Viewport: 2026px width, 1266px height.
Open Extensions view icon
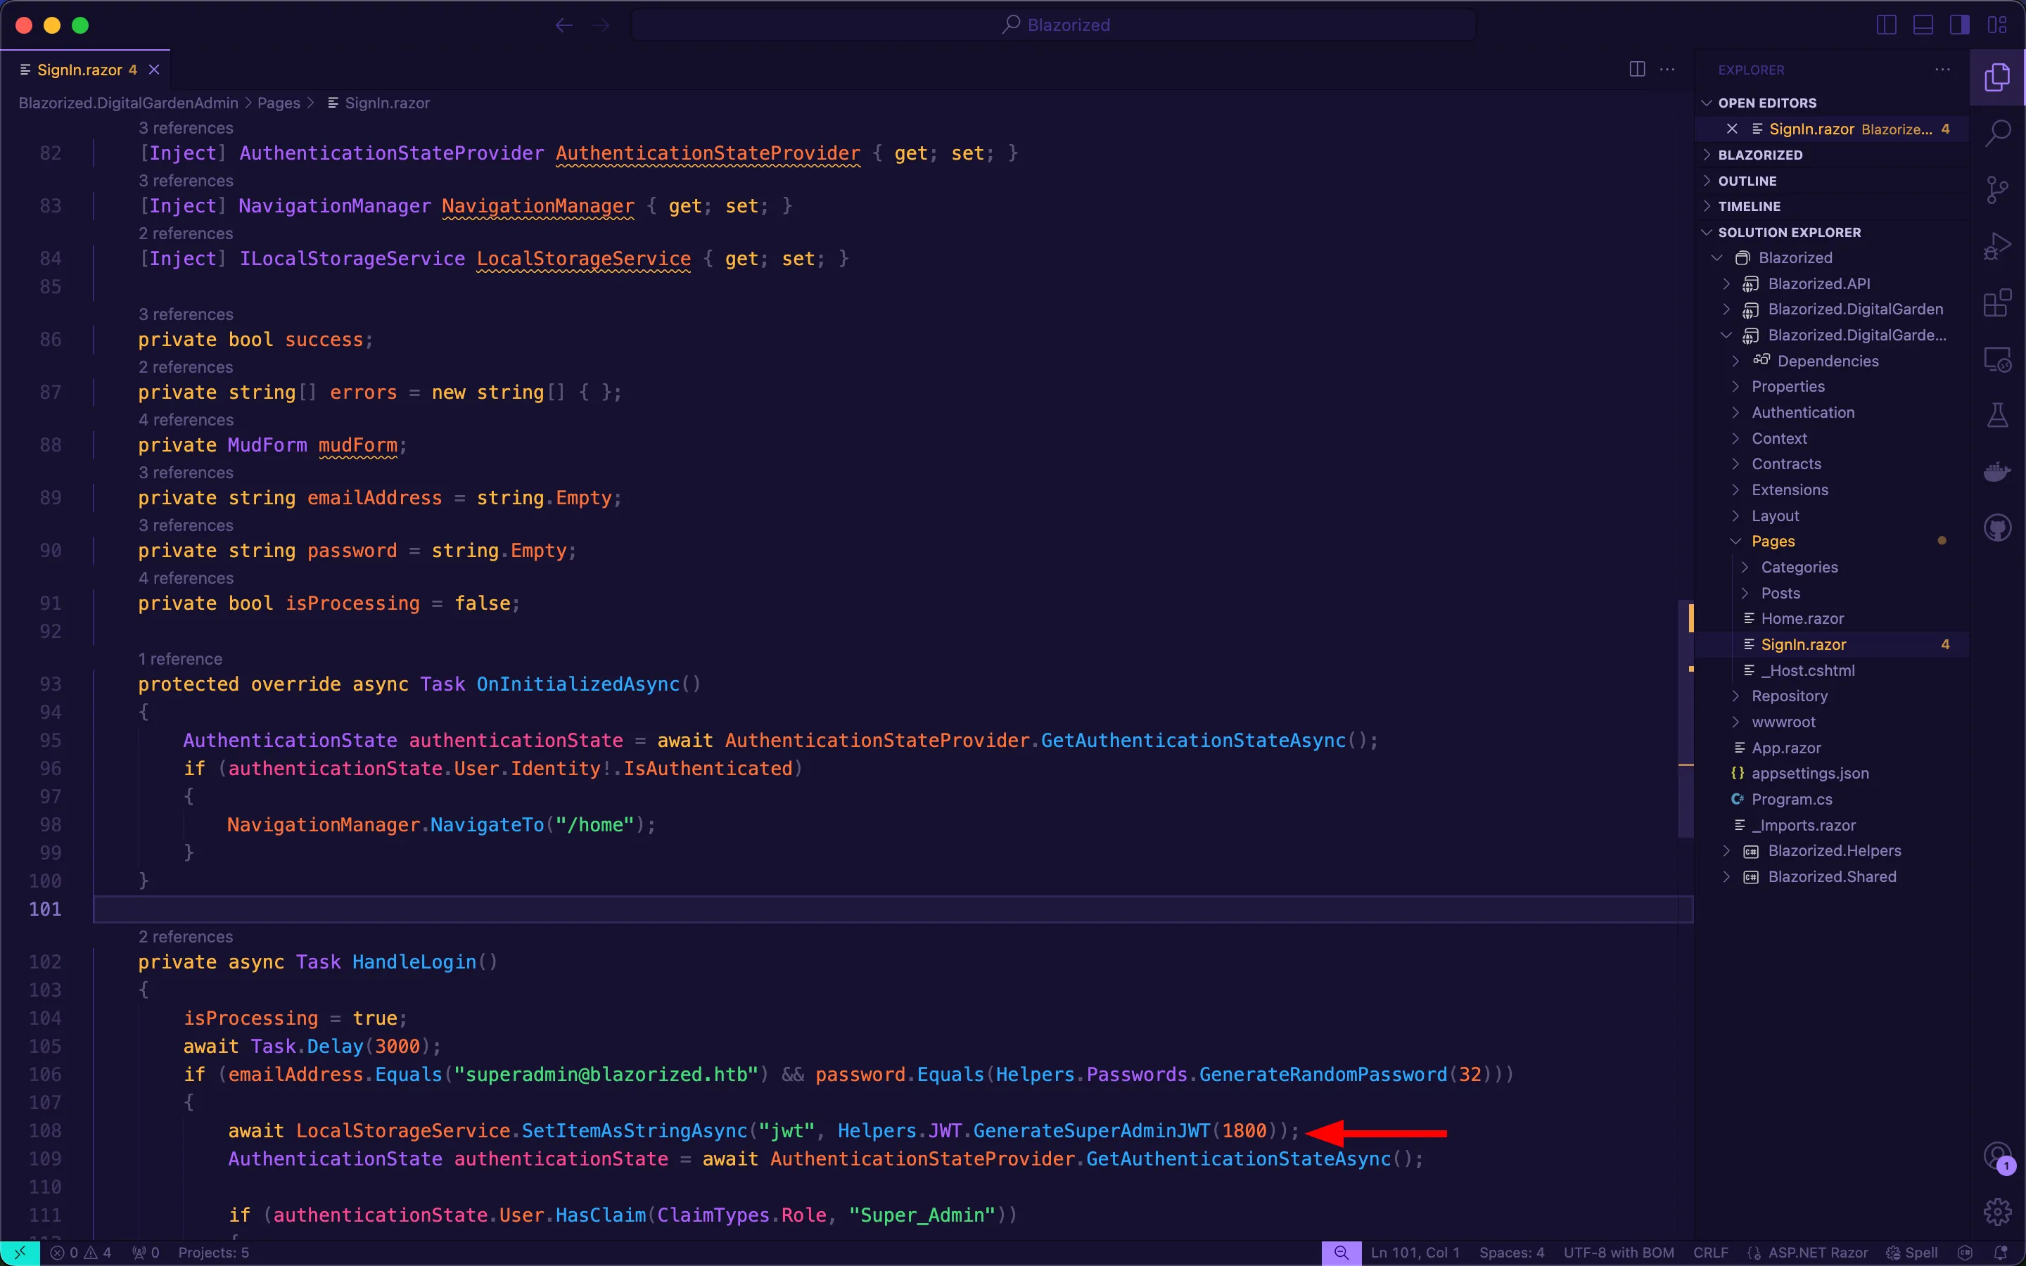point(1998,303)
